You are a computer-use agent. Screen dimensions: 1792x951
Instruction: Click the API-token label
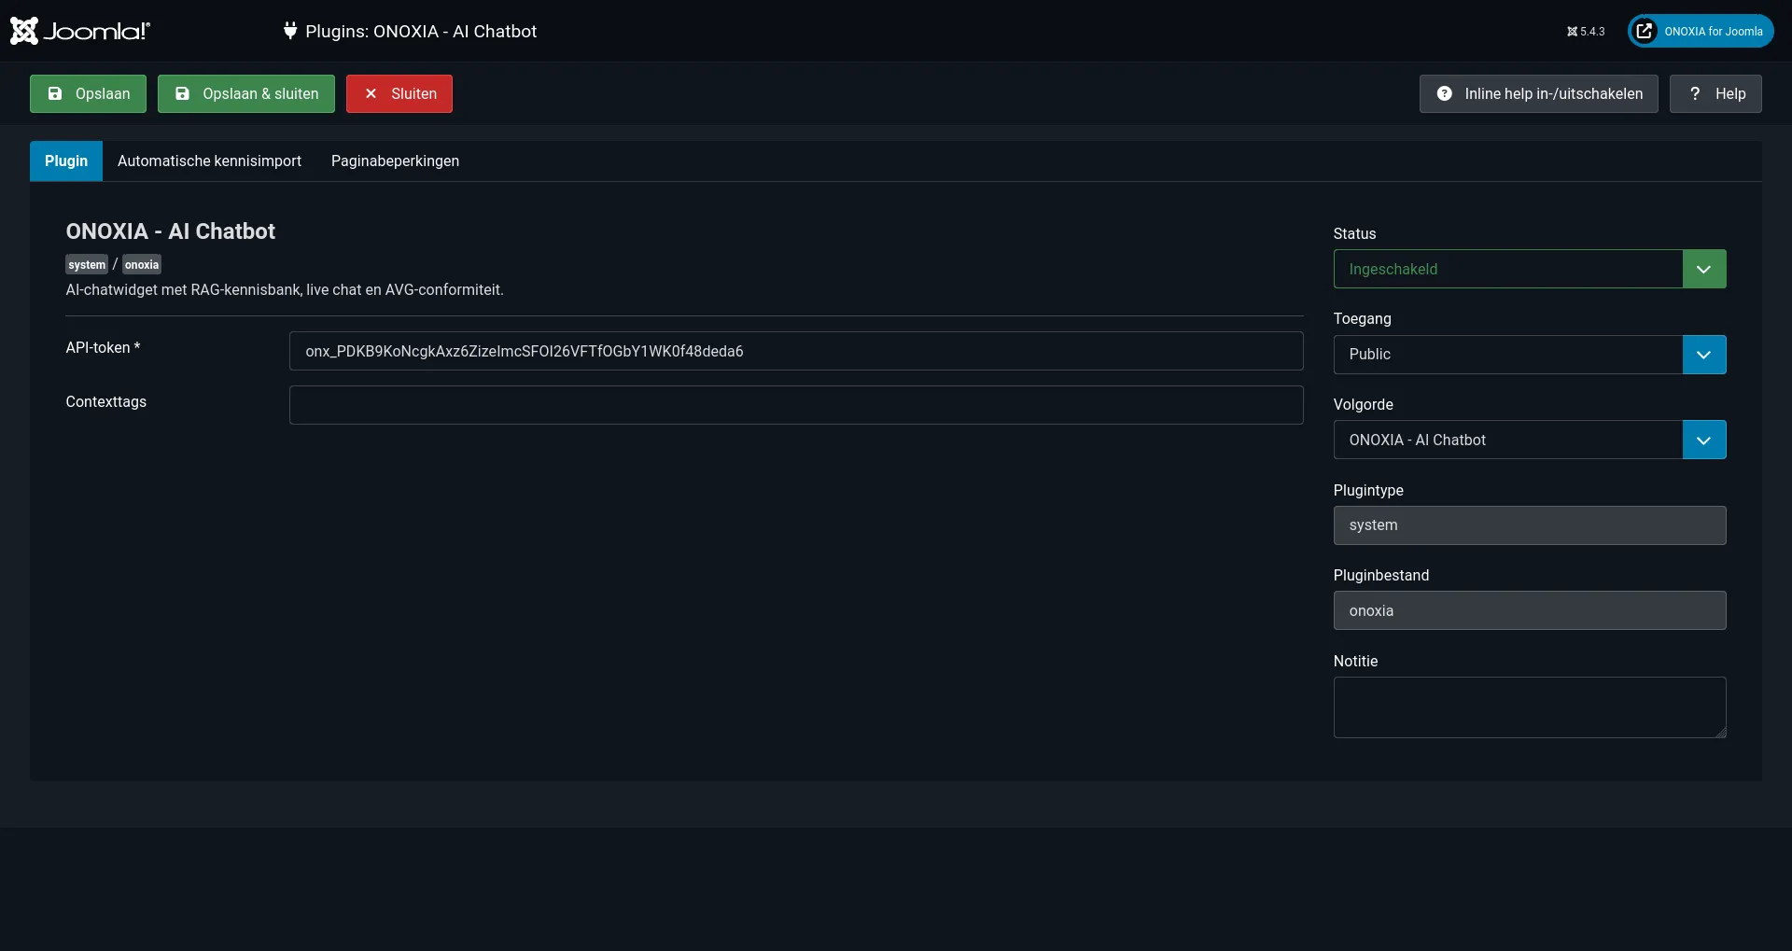tap(103, 347)
